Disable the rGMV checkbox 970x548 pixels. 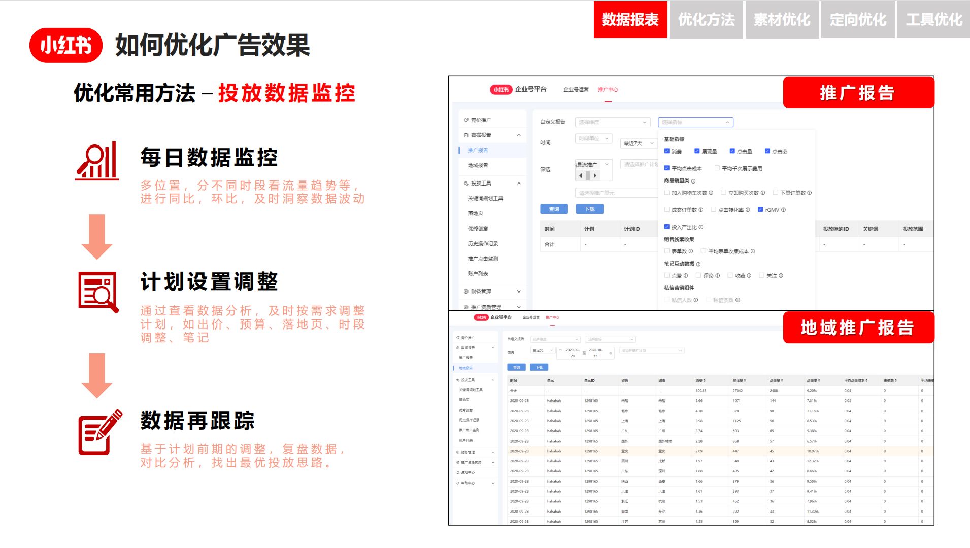click(x=760, y=209)
